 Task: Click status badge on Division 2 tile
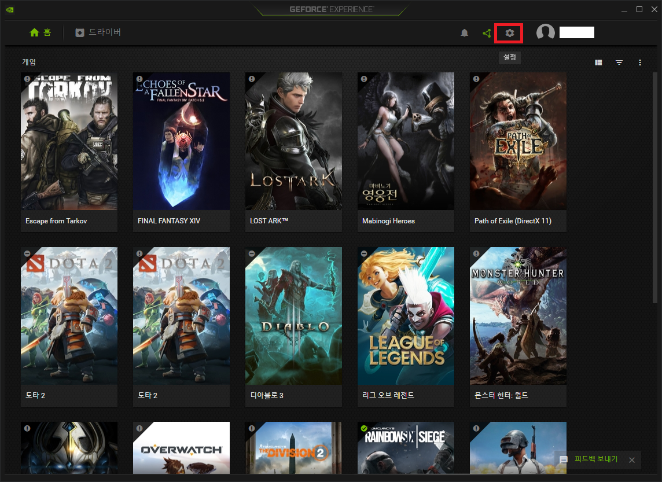(252, 428)
